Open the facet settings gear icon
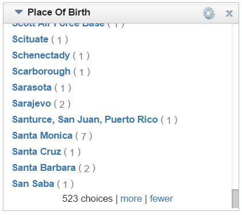This screenshot has height=215, width=242. [209, 13]
